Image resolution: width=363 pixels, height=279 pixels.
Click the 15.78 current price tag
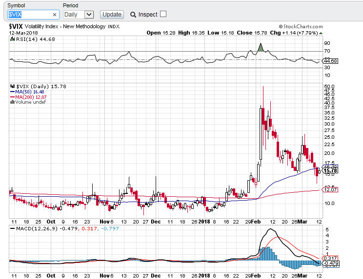[330, 170]
